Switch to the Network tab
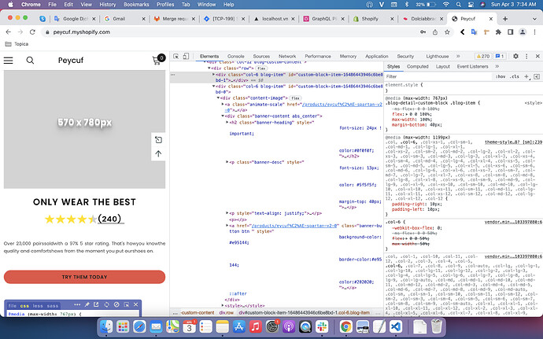This screenshot has width=543, height=339. 287,56
